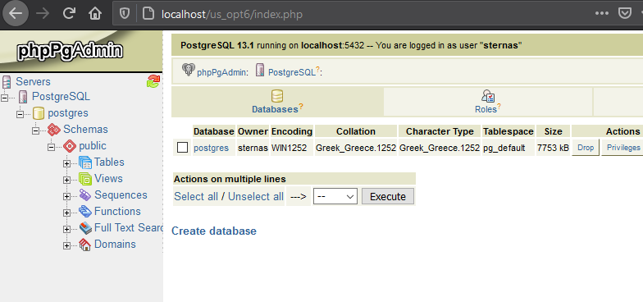The image size is (643, 302).
Task: Click the page info icon in the address bar
Action: point(148,14)
